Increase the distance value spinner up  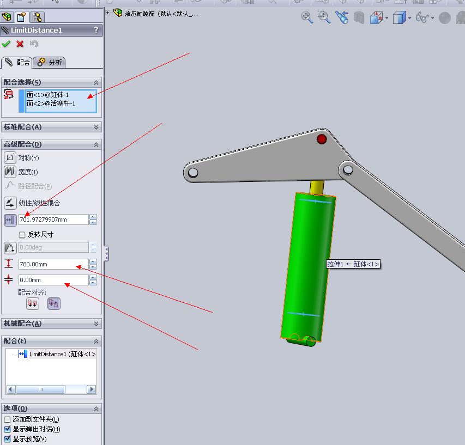click(93, 217)
